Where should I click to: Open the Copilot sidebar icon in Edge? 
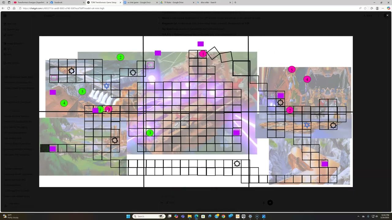pyautogui.click(x=389, y=8)
